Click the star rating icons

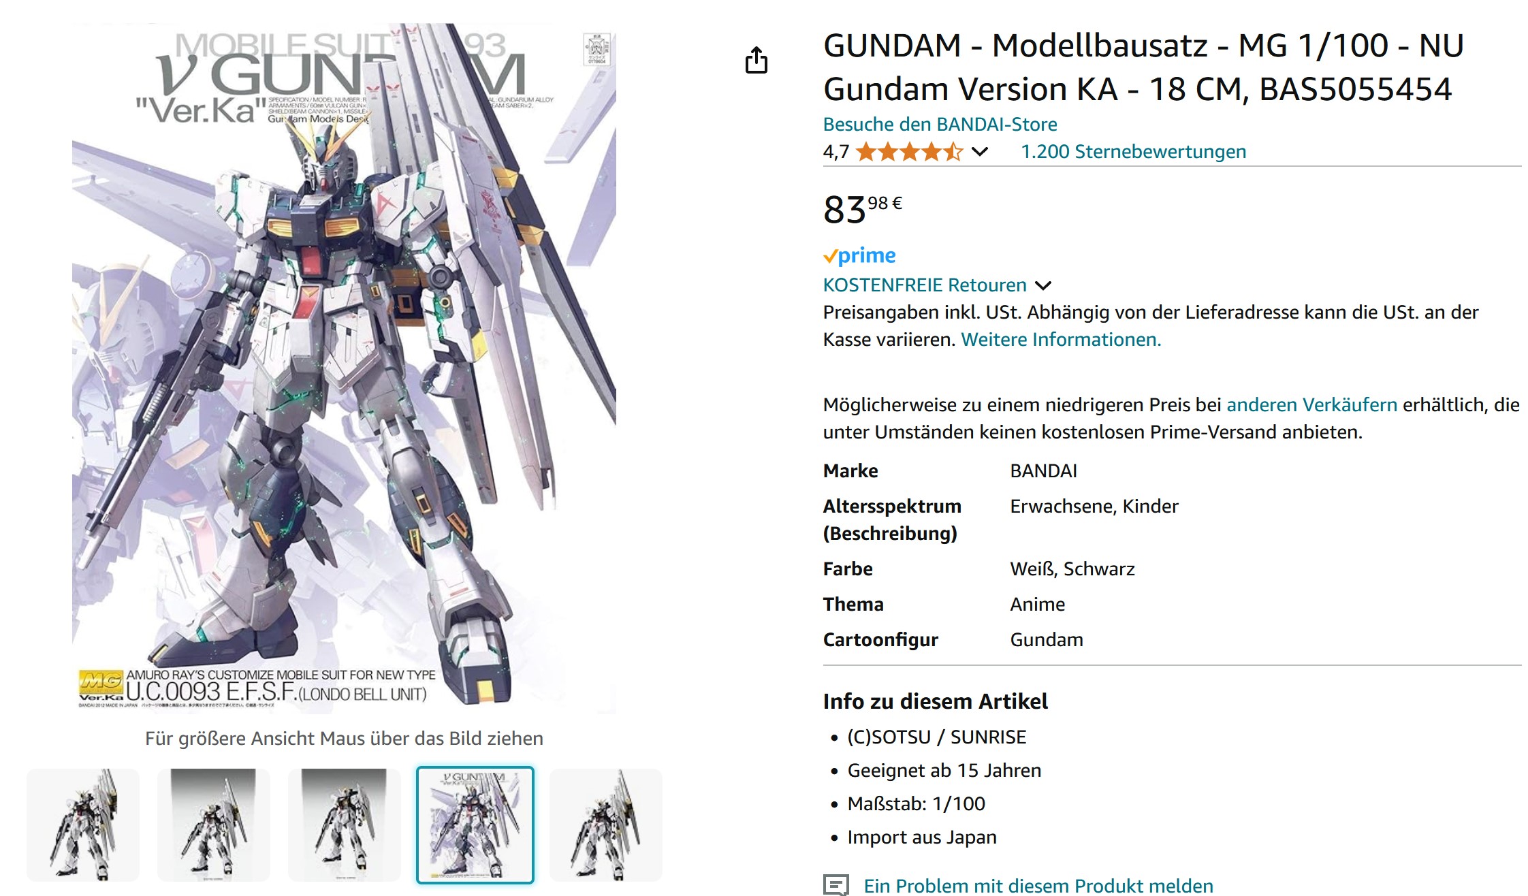point(909,151)
